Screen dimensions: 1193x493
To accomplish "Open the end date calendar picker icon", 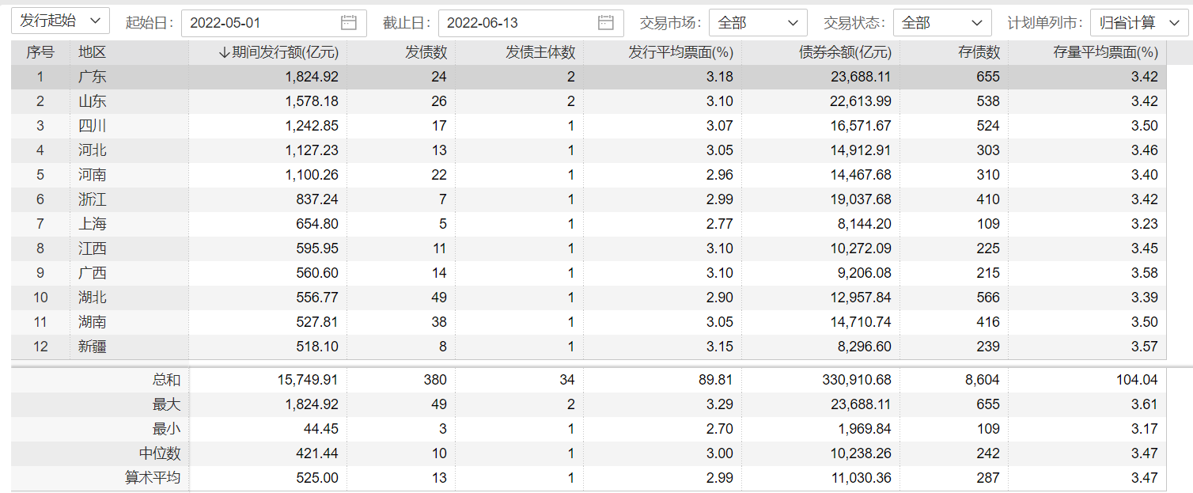I will click(606, 23).
